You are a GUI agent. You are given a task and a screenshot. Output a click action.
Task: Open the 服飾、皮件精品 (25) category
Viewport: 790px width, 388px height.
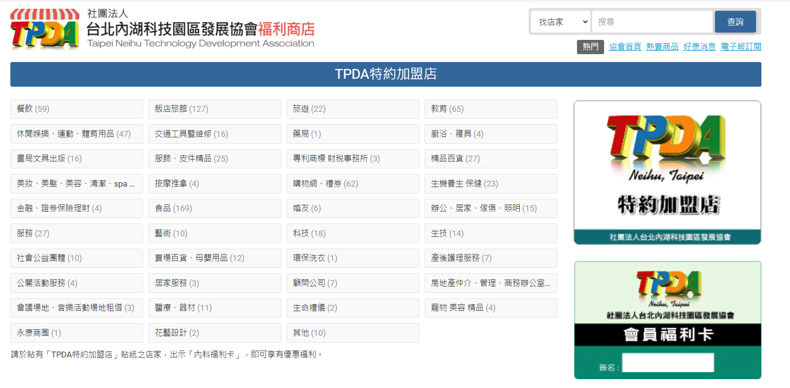pos(215,159)
